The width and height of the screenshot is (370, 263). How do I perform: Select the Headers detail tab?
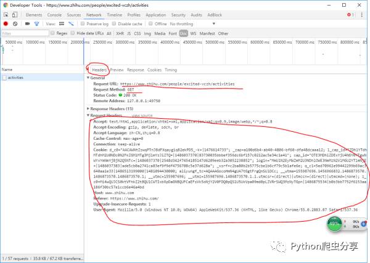(x=99, y=70)
